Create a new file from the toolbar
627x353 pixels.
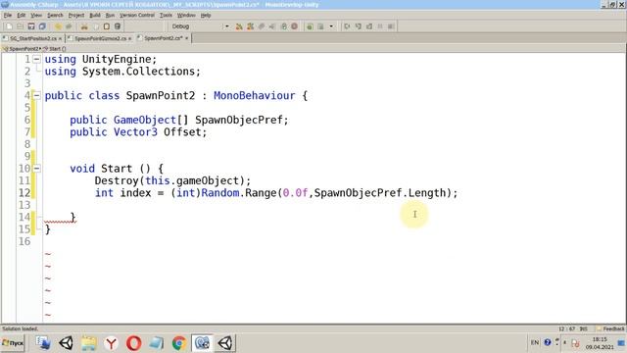pyautogui.click(x=9, y=26)
